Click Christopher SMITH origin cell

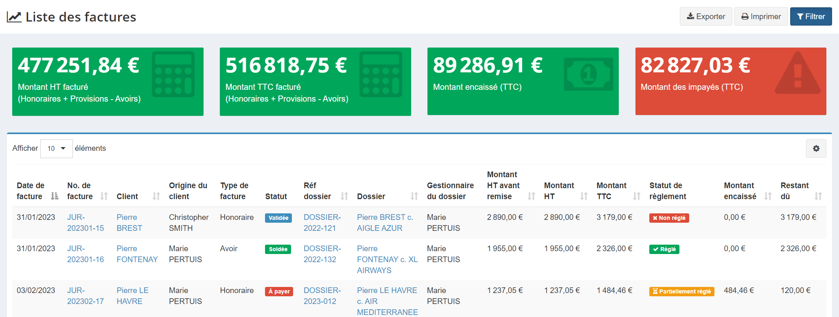point(189,223)
